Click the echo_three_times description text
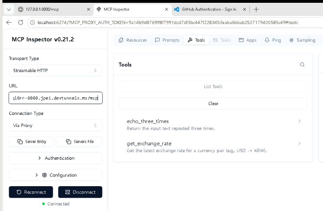The height and width of the screenshot is (211, 323). pos(171,129)
